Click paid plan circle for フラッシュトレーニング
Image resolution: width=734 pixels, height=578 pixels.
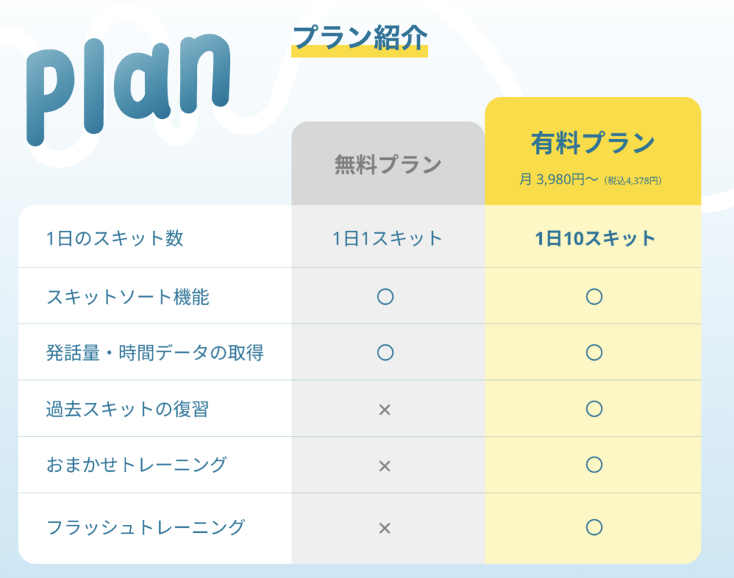coord(594,527)
